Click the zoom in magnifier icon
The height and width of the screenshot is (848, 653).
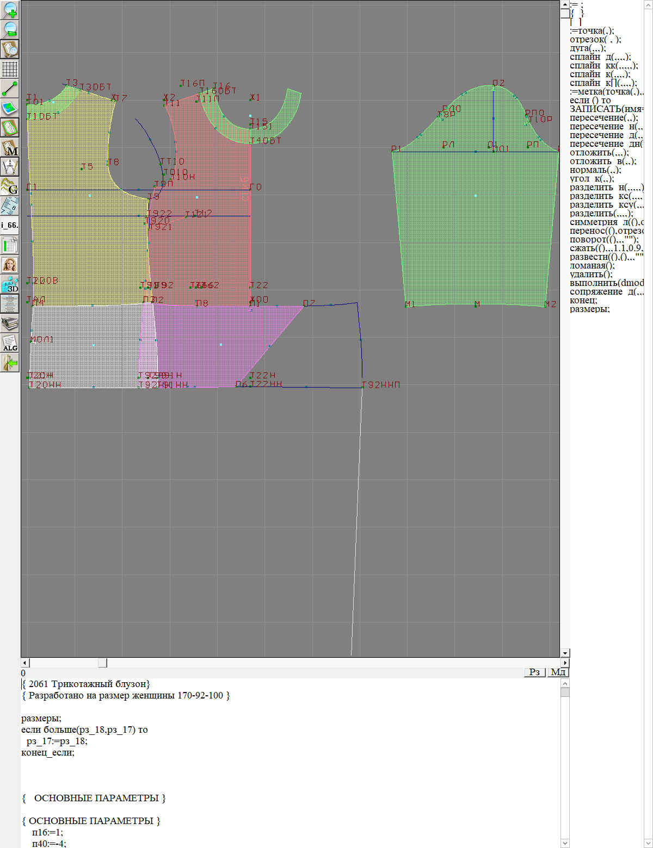click(x=10, y=10)
